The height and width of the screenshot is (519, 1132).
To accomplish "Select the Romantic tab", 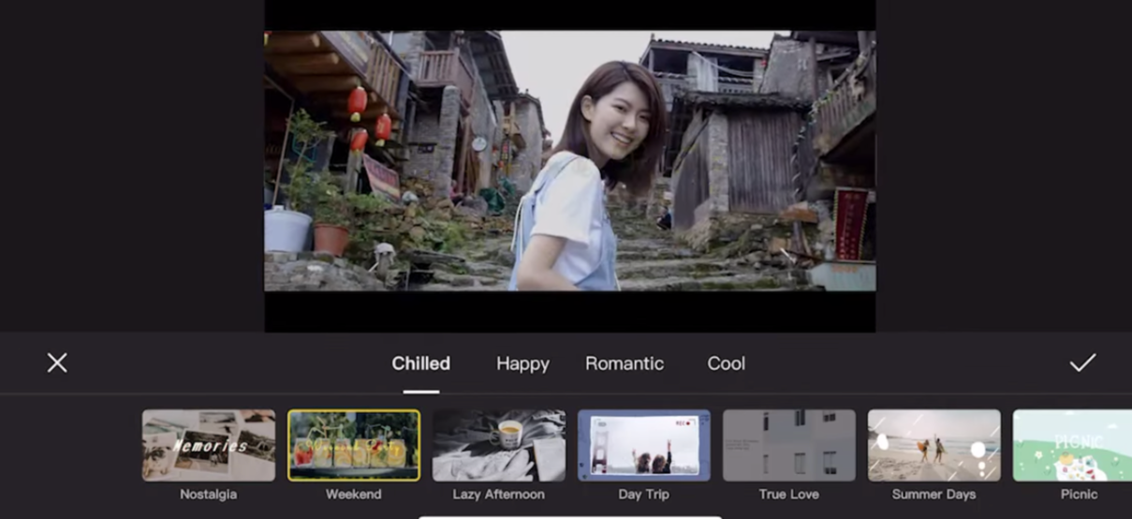I will tap(625, 363).
